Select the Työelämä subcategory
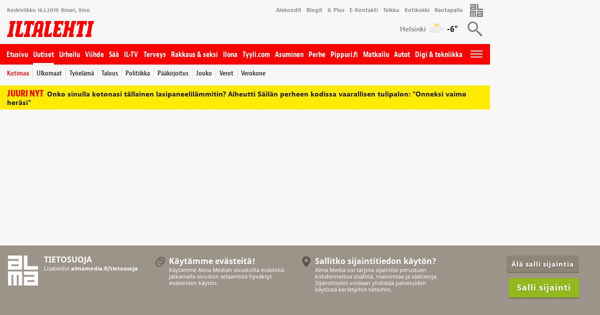This screenshot has height=315, width=600. 81,73
